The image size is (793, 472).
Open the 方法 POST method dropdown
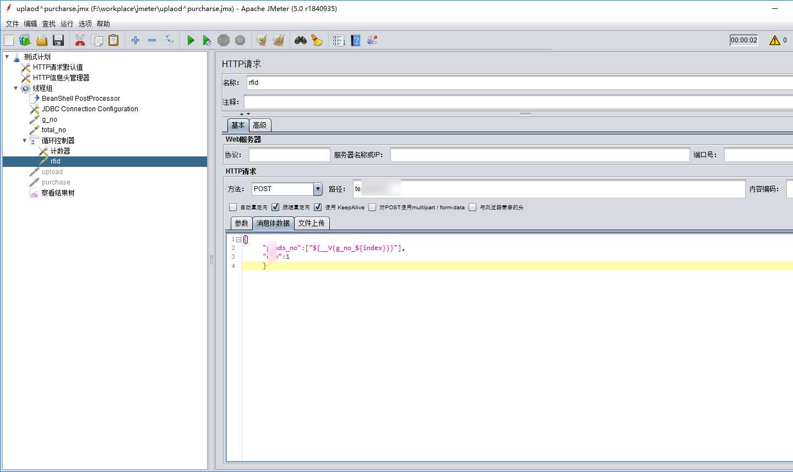coord(318,189)
